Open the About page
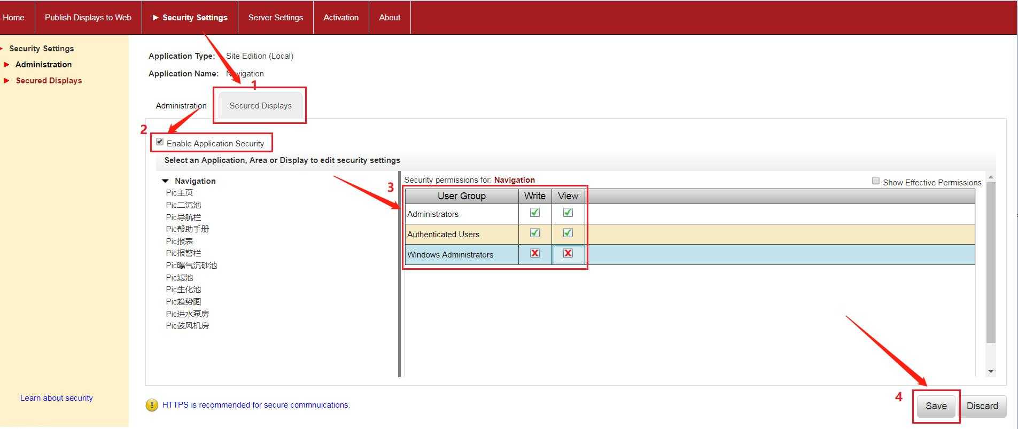The image size is (1018, 429). [390, 18]
